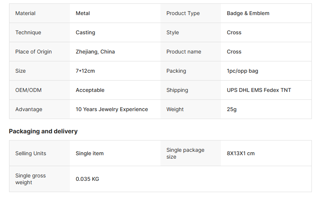This screenshot has height=197, width=316.
Task: Select the 8X13X1 cm package size
Action: [240, 153]
